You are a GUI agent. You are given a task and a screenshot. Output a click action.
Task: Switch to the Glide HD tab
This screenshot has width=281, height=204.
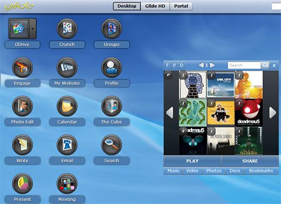[x=155, y=6]
